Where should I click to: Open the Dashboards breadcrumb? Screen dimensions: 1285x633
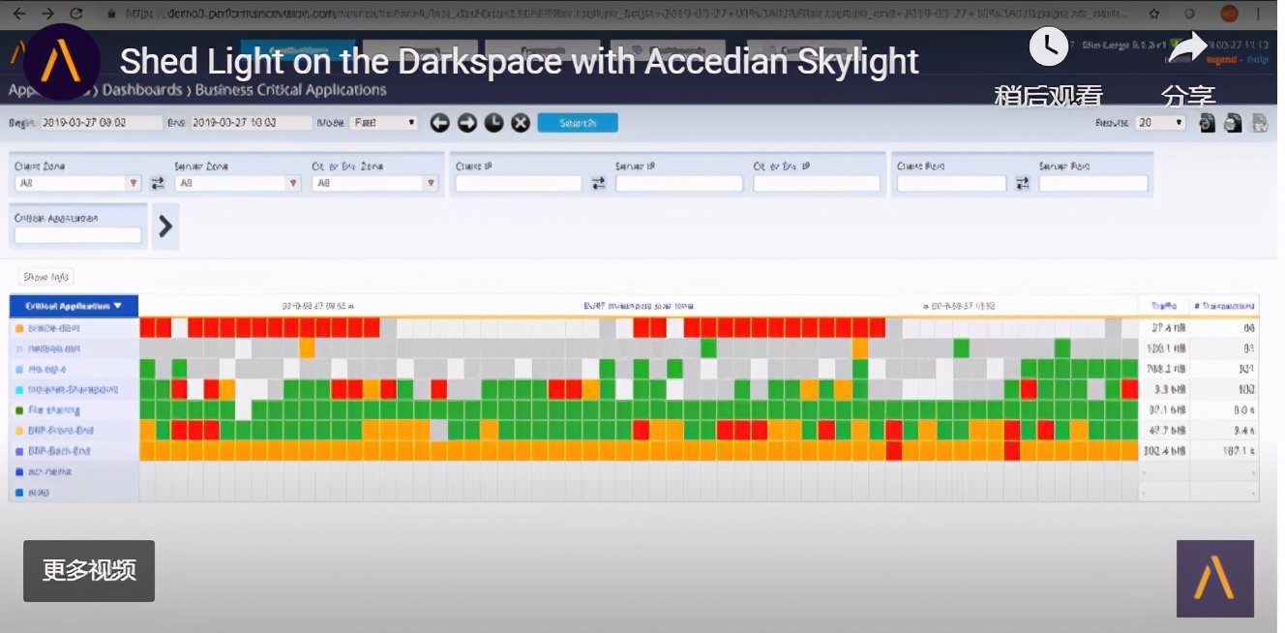pyautogui.click(x=141, y=90)
